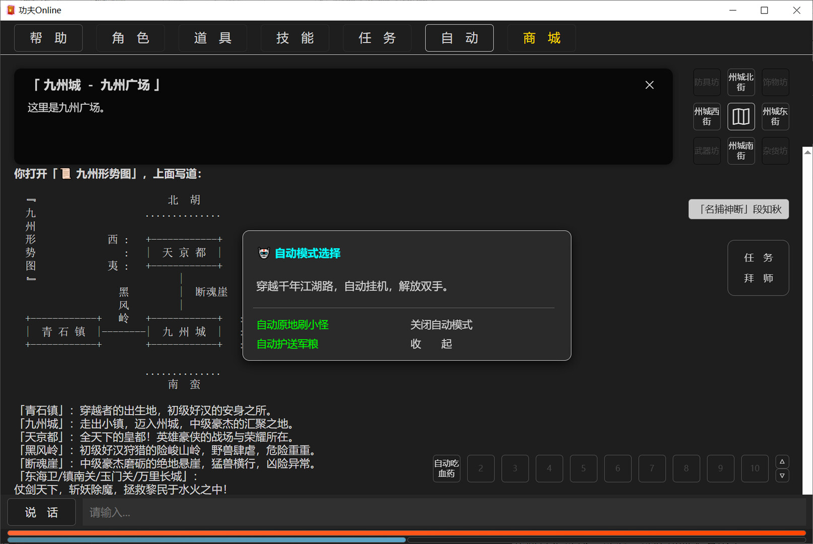The image size is (813, 544).
Task: Enter 州城北街 from the navigation panel
Action: 741,82
